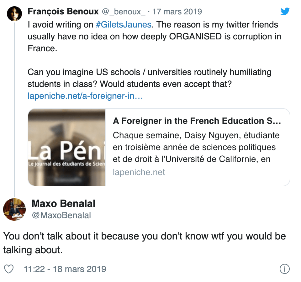Open the 11:22 - 18 mars 2019 timestamp
The height and width of the screenshot is (282, 301).
(65, 269)
